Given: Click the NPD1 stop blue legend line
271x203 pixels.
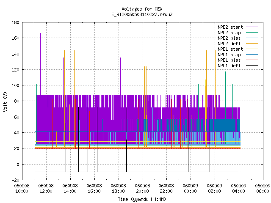Looking at the screenshot, I should tap(252, 55).
